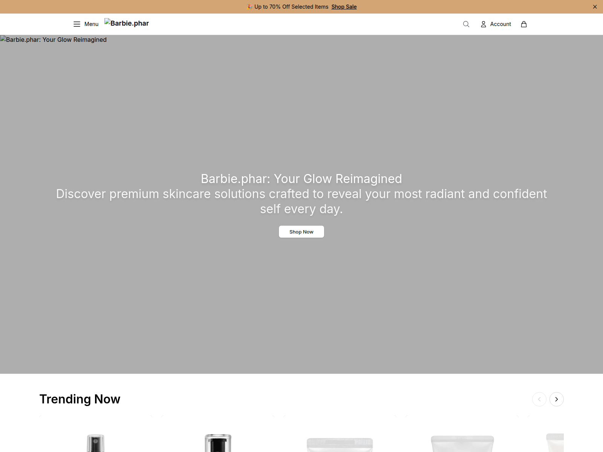
Task: Open fourth trending product pouch thumbnail
Action: coord(462,444)
